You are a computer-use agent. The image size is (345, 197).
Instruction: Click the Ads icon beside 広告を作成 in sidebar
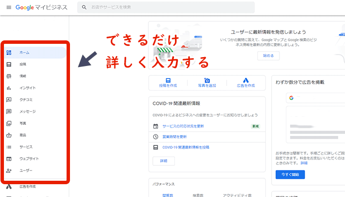(x=9, y=187)
